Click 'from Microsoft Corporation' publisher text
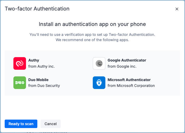 (131, 85)
